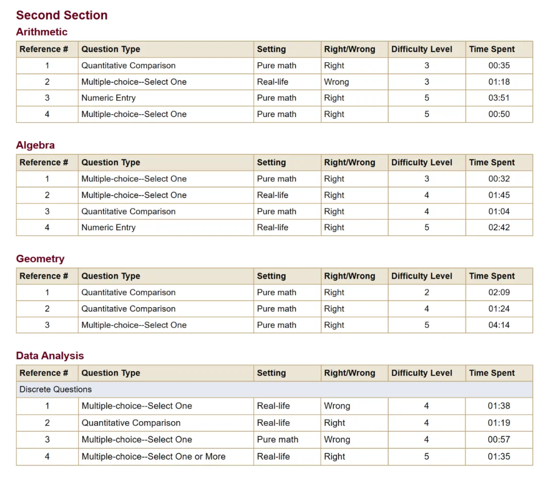Click Question Type header in Data Analysis table

coord(111,373)
